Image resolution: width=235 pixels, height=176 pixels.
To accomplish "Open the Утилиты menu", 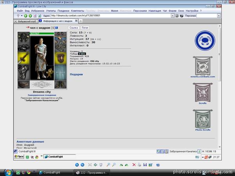I will (51, 11).
